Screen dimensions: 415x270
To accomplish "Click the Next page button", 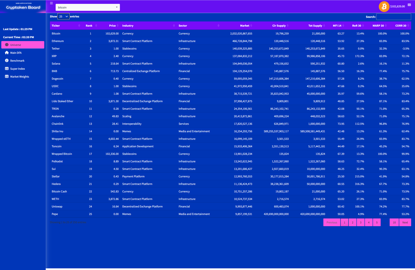I will (405, 222).
